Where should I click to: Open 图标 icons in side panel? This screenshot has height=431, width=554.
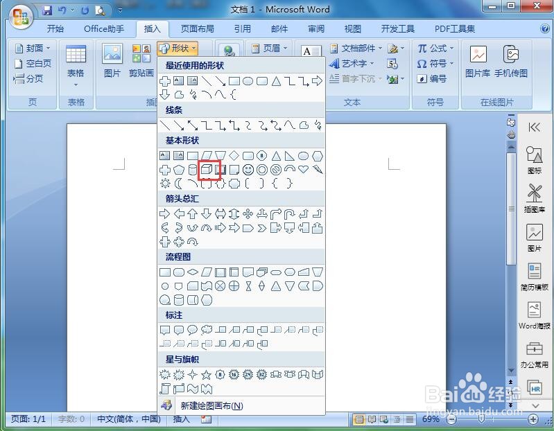point(534,160)
